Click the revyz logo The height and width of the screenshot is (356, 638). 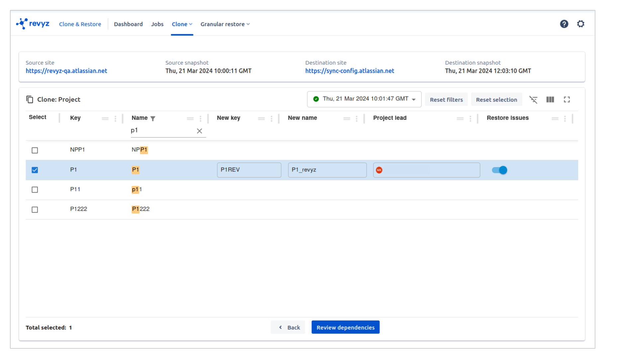click(33, 24)
